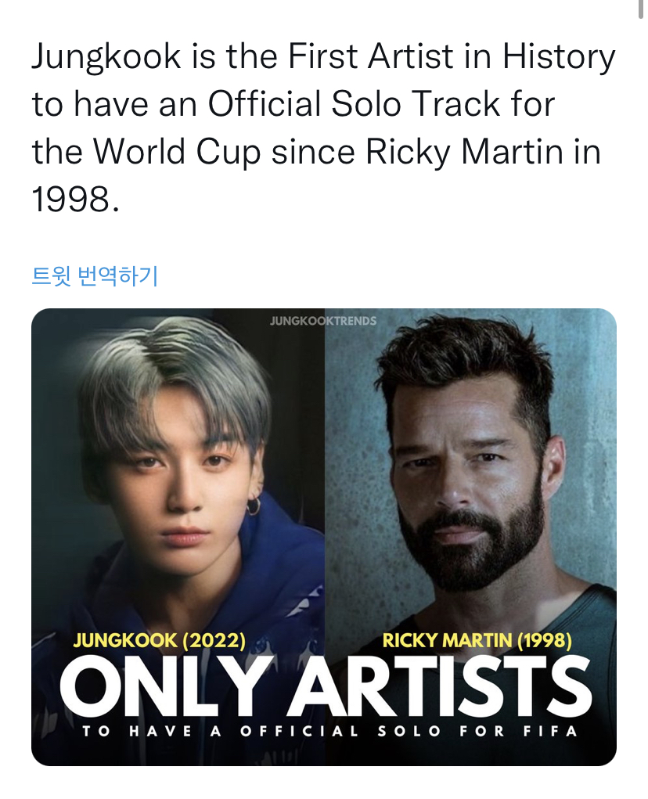Screen dimensions: 648x799
Task: Click the phrase "Ricky Martin" in the tweet text
Action: pyautogui.click(x=464, y=151)
